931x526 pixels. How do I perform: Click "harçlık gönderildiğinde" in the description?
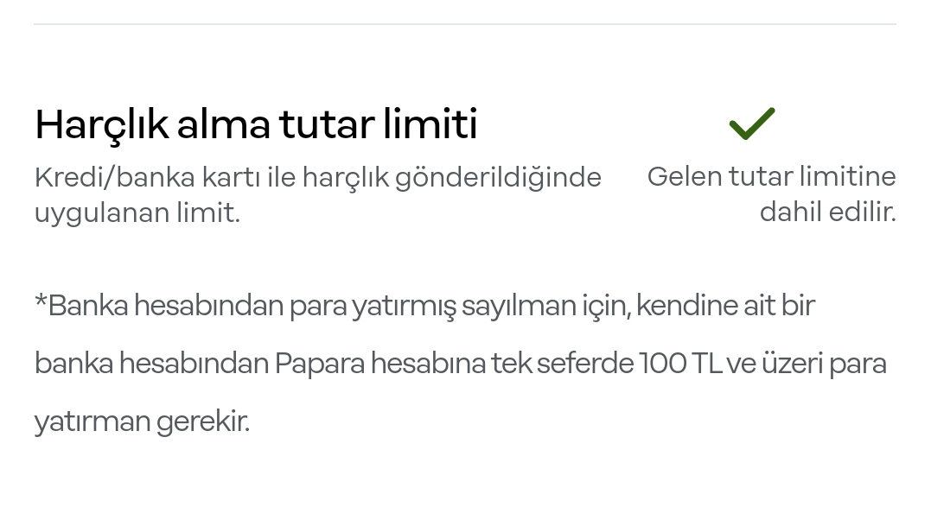pos(452,177)
